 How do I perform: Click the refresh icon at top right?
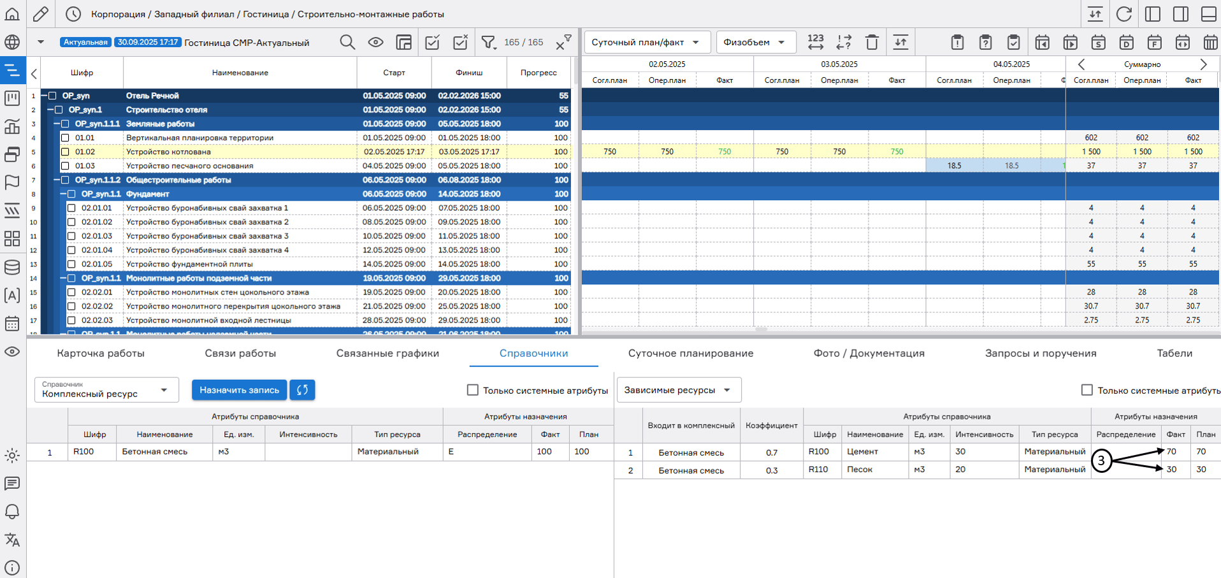click(1124, 13)
